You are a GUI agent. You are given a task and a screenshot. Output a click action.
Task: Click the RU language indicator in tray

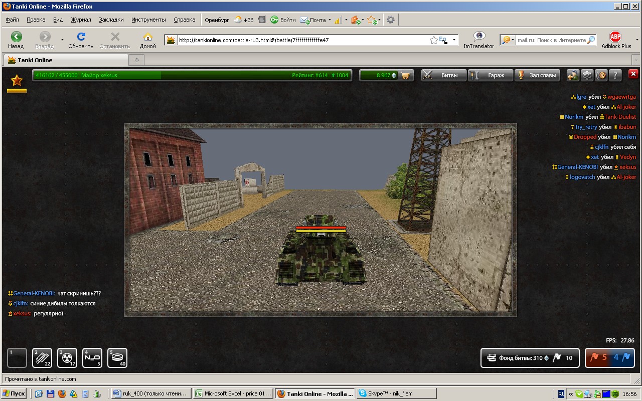(x=561, y=393)
